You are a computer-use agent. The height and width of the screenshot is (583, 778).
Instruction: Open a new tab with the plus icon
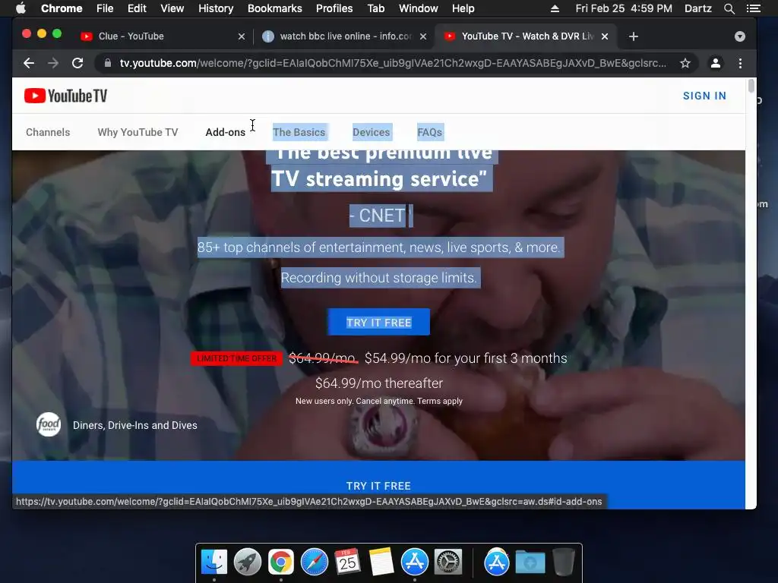tap(633, 36)
